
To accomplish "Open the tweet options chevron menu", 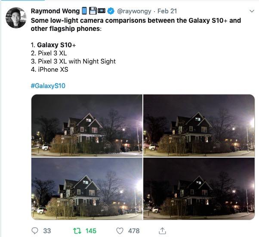I will tap(252, 11).
